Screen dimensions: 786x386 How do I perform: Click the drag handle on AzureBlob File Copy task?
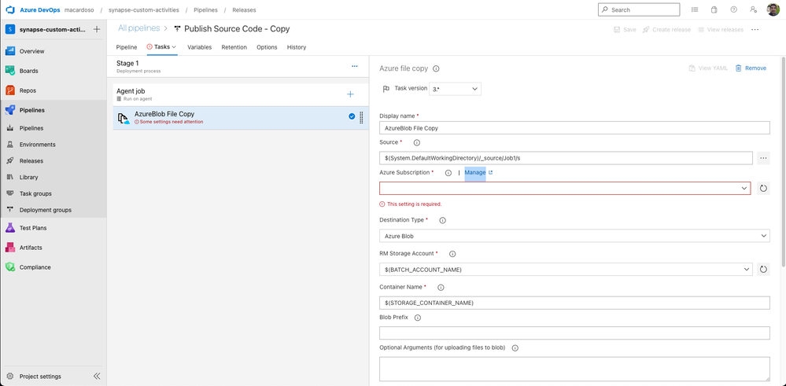click(361, 118)
